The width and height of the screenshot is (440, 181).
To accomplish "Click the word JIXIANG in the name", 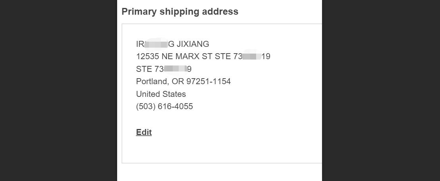I will [193, 44].
